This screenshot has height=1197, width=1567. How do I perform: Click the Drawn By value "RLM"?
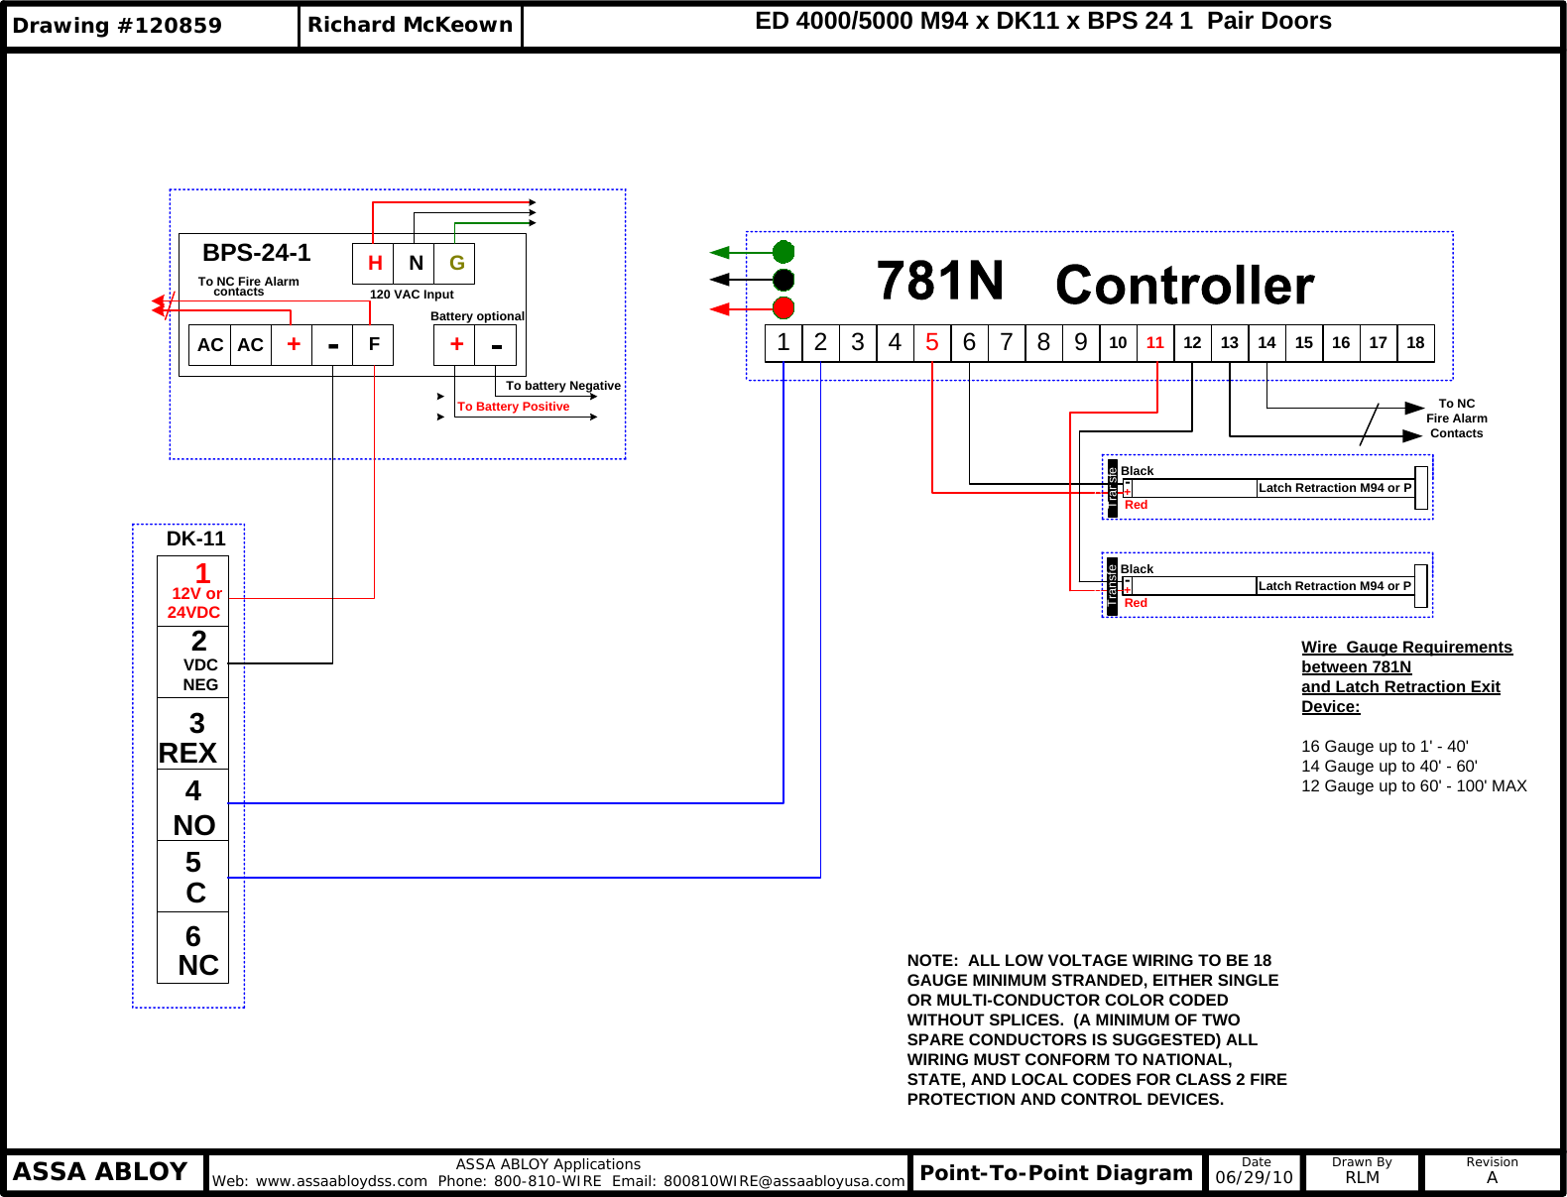[x=1362, y=1178]
